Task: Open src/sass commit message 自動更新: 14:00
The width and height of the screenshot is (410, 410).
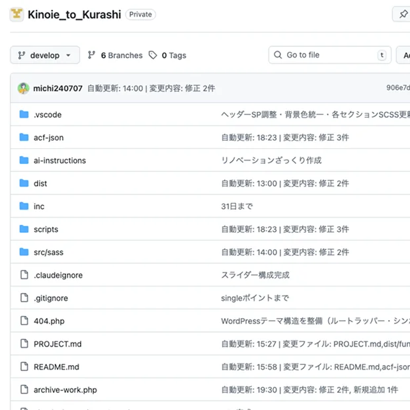Action: click(285, 253)
